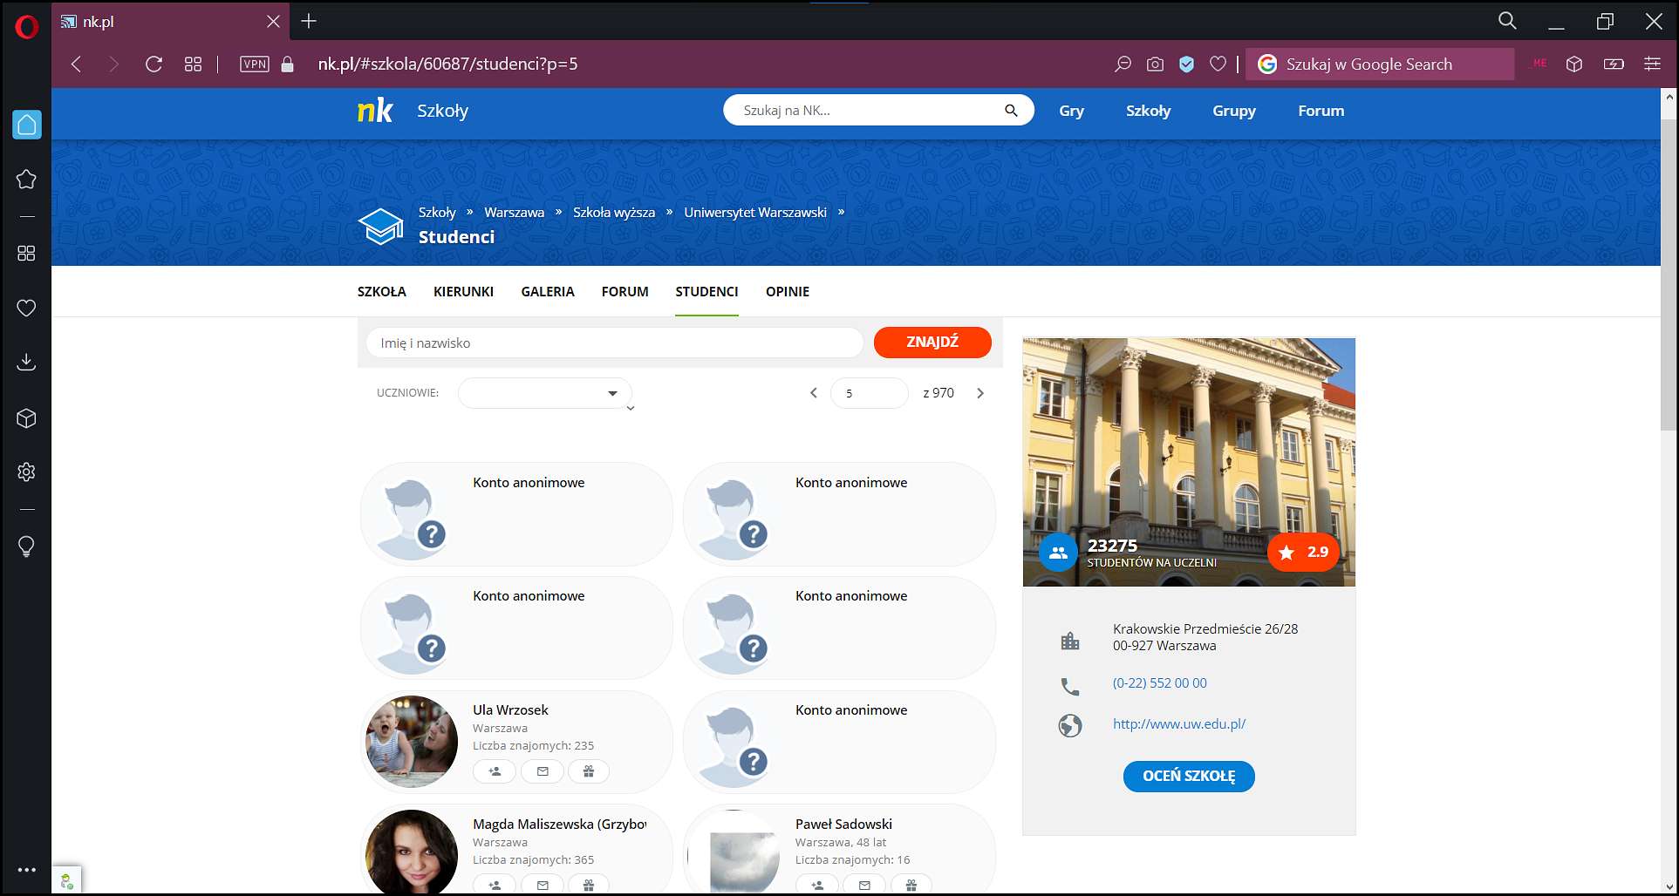
Task: Open bookmarks star in Opera sidebar
Action: point(26,180)
